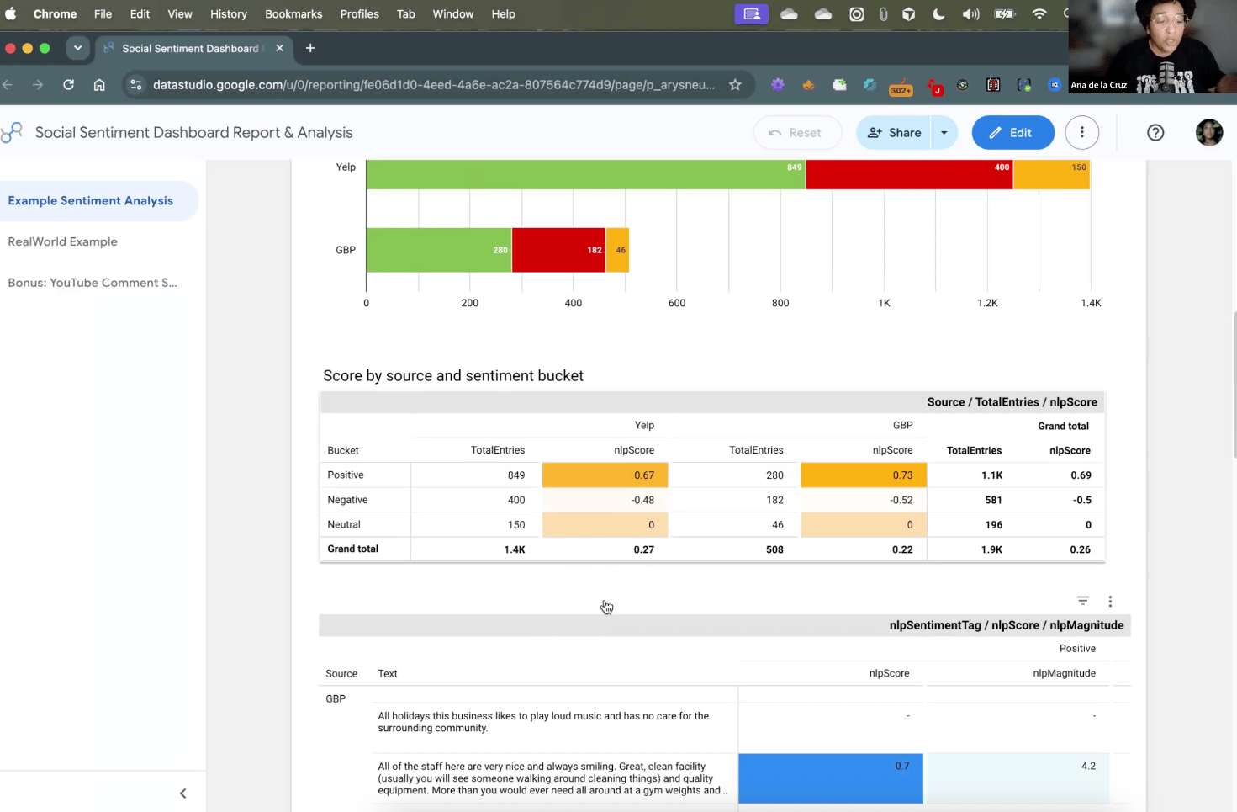Click the orange campfire extension icon
Viewport: 1237px width, 812px height.
tap(808, 84)
